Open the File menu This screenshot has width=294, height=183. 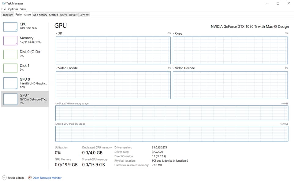(x=4, y=9)
